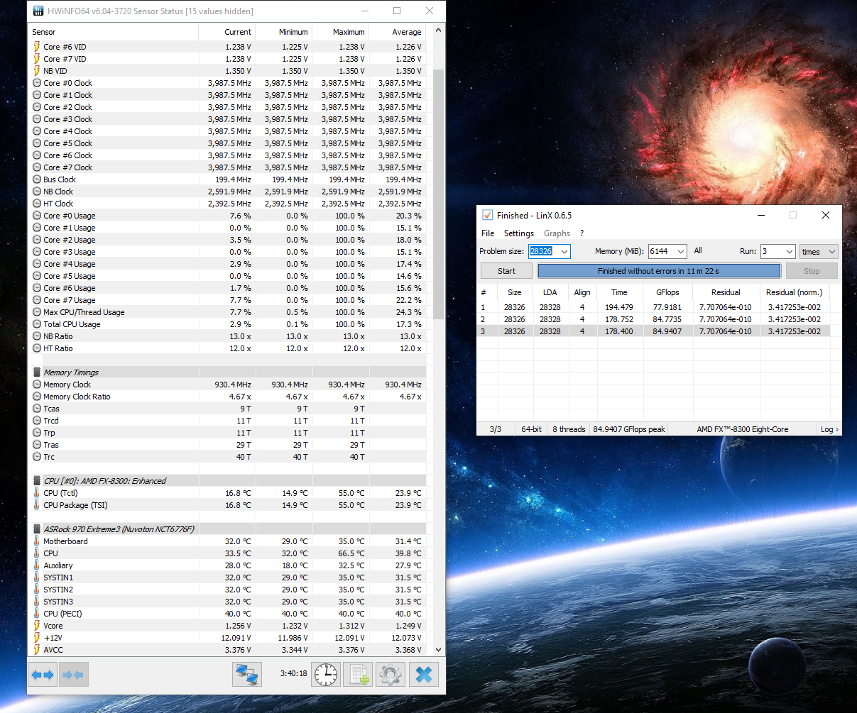Sort by the Current column header in HWiNFO
The width and height of the screenshot is (857, 713).
pyautogui.click(x=226, y=32)
